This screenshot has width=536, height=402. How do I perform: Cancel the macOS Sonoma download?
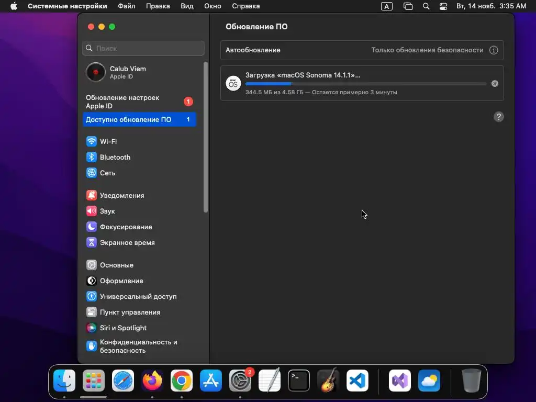click(495, 83)
